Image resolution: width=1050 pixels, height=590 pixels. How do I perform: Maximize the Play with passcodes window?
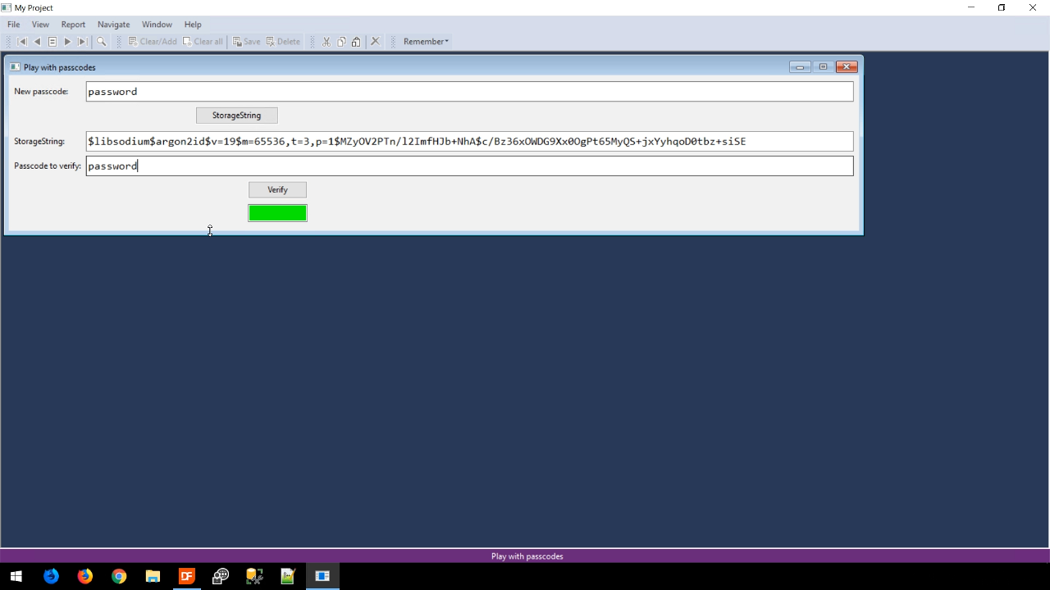pyautogui.click(x=823, y=67)
